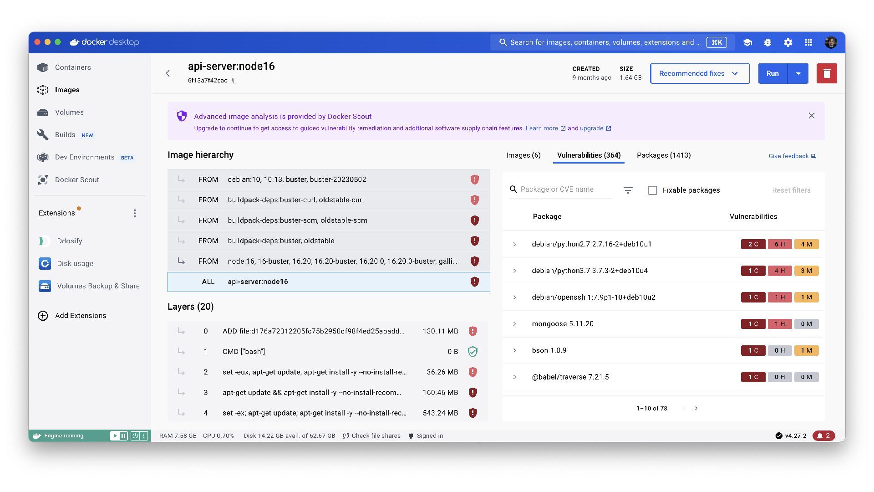Expand the debian/openssh package row
874x492 pixels.
pos(515,297)
